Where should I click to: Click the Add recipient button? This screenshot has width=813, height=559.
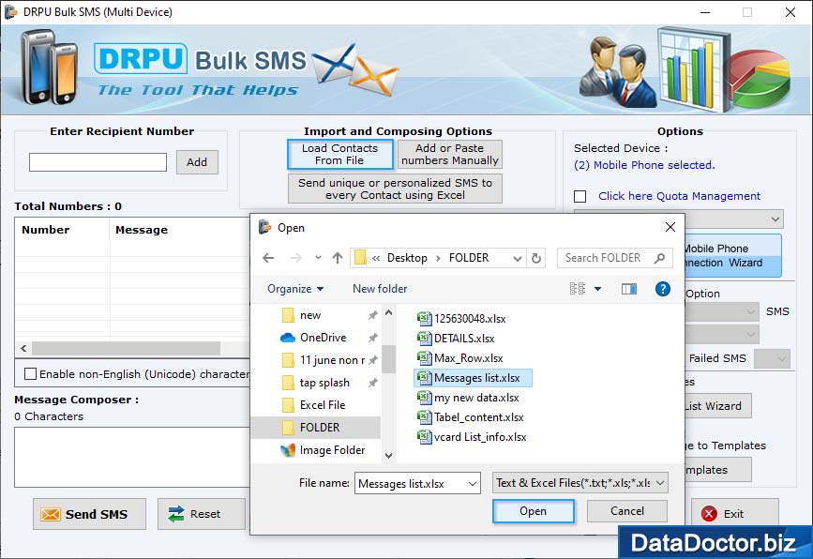pos(197,162)
